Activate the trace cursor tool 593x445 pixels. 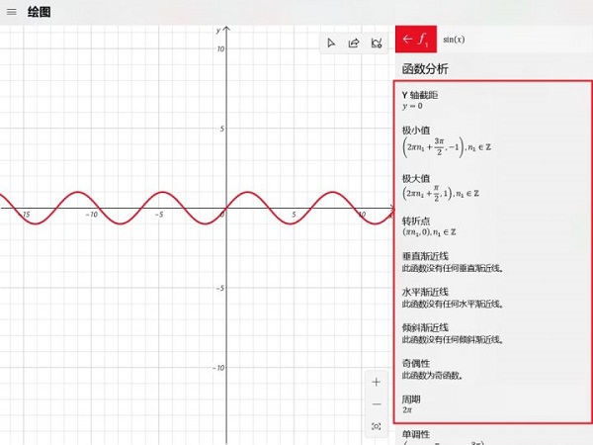click(330, 44)
